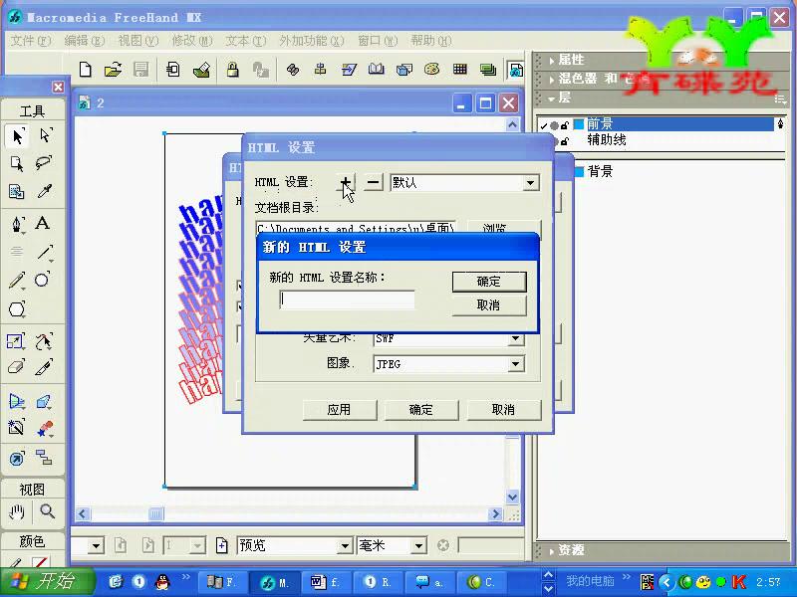Select the Lasso tool
797x597 pixels.
(x=44, y=163)
